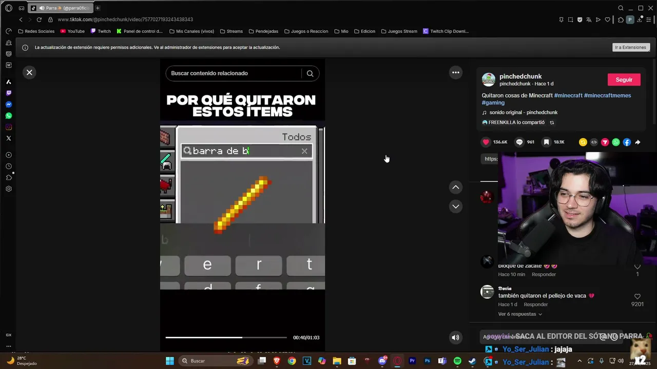This screenshot has width=657, height=369.
Task: Open Twitch in Opera sidebar
Action: point(9,93)
